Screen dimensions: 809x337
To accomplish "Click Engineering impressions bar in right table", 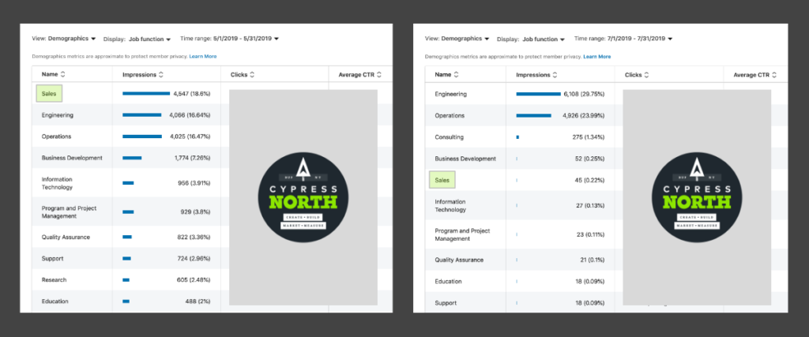I will click(538, 94).
